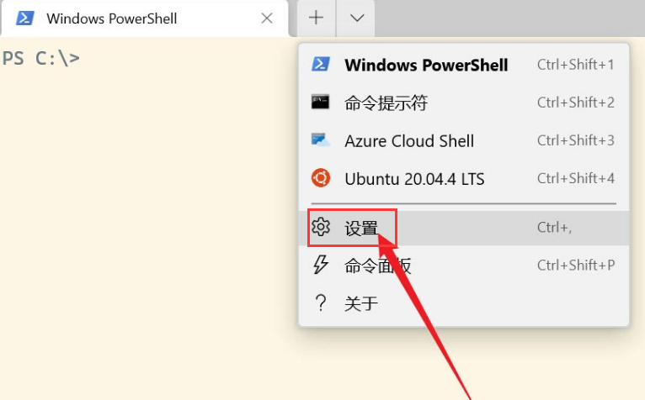The image size is (645, 400).
Task: Open 命令面板 entry
Action: 378,266
